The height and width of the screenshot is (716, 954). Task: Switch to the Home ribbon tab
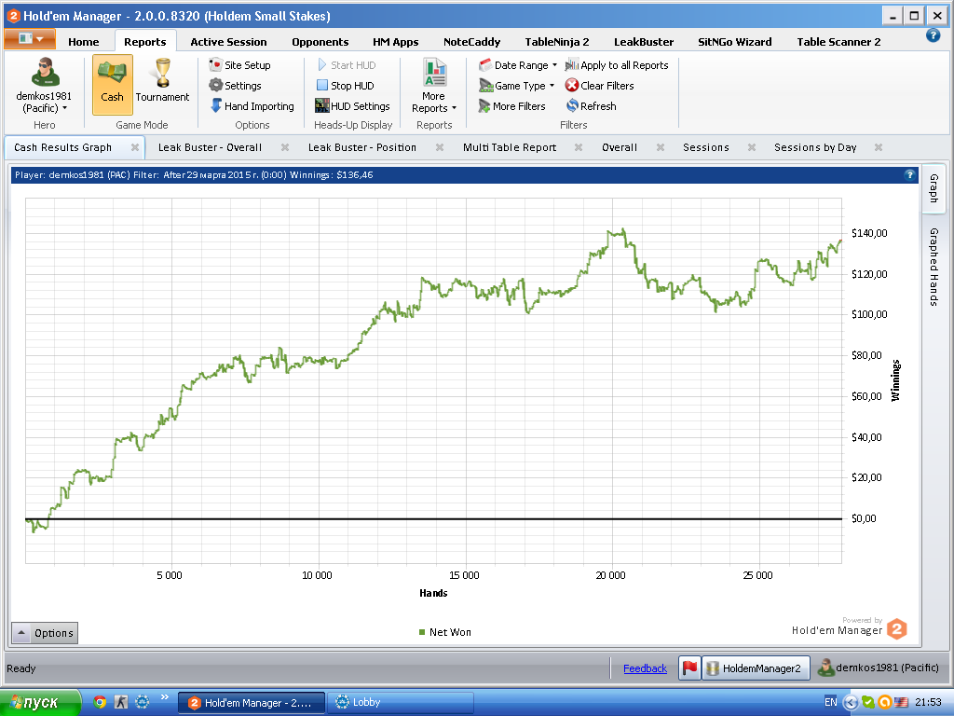83,42
